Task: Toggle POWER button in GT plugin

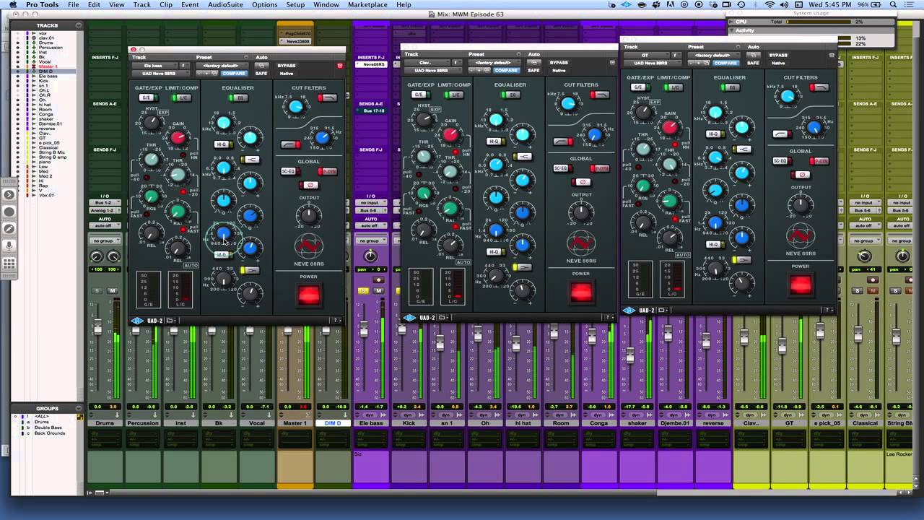Action: (x=800, y=285)
